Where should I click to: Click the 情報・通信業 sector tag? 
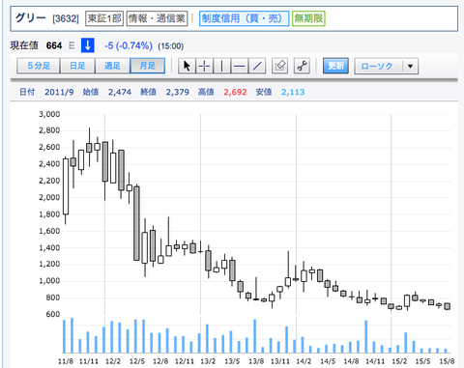(x=157, y=18)
